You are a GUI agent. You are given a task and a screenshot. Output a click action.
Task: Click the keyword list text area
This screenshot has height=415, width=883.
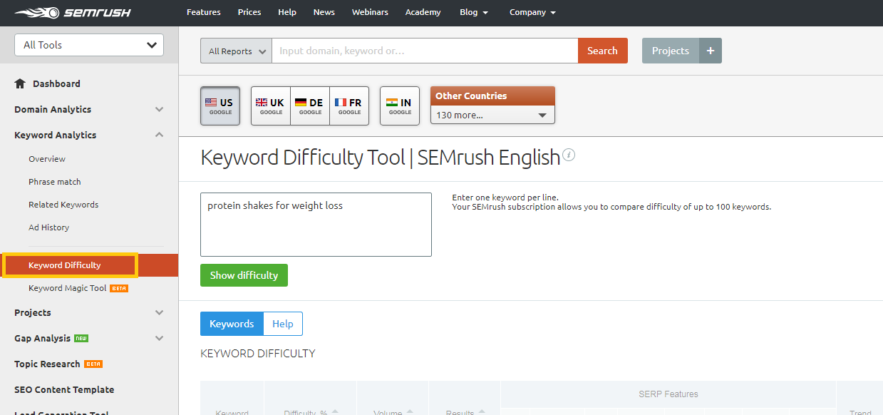click(x=316, y=225)
